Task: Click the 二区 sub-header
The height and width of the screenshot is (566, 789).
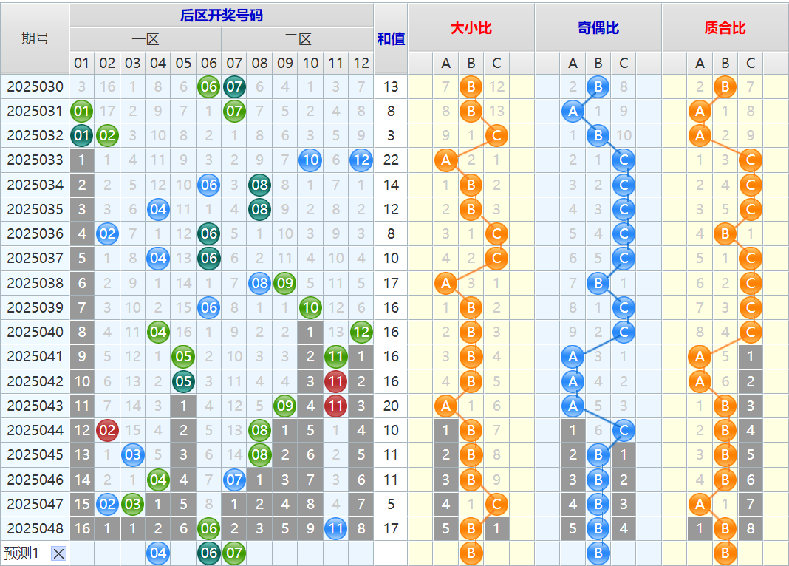Action: (298, 39)
